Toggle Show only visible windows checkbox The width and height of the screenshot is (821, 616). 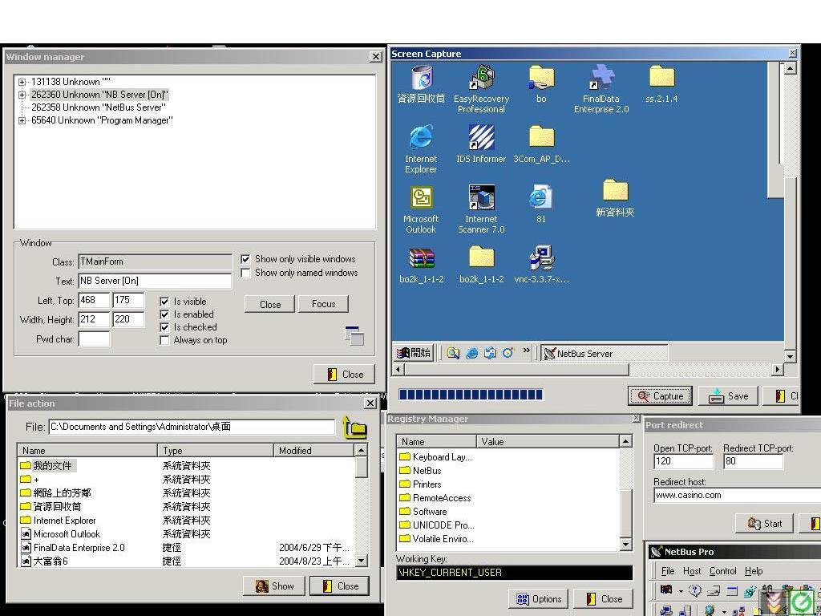(246, 259)
